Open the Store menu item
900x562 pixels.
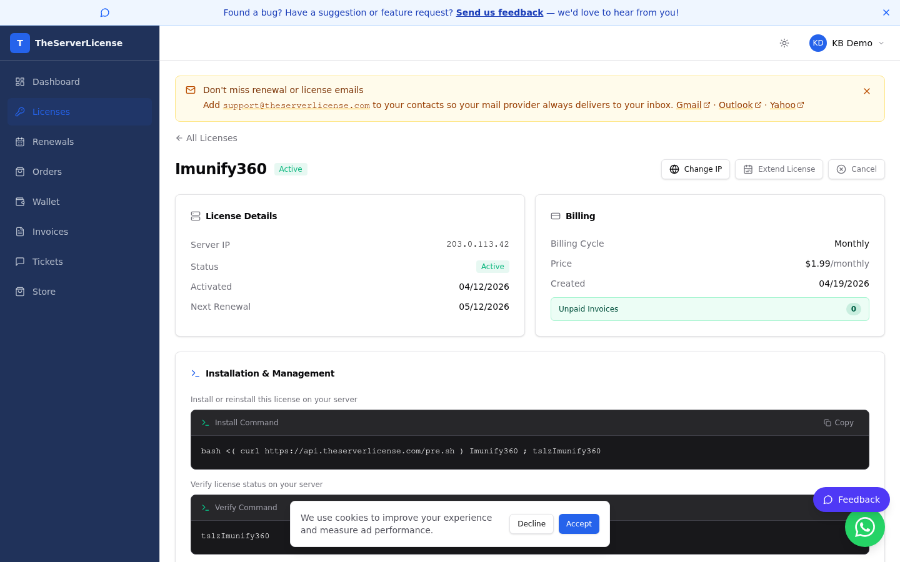point(79,292)
